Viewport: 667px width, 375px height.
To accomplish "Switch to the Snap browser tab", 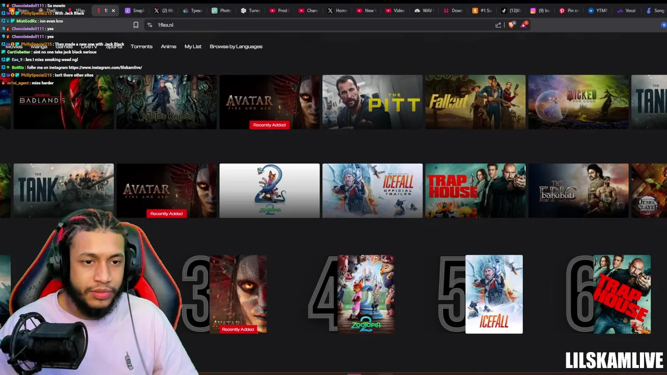I will pos(134,10).
